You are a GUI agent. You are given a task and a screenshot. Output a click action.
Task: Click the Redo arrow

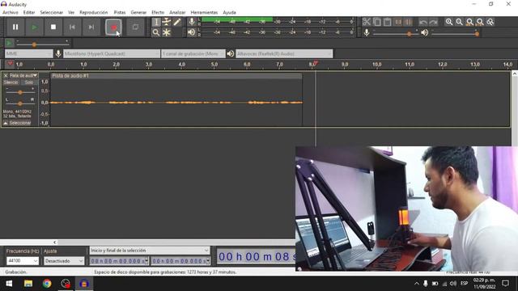(x=434, y=22)
